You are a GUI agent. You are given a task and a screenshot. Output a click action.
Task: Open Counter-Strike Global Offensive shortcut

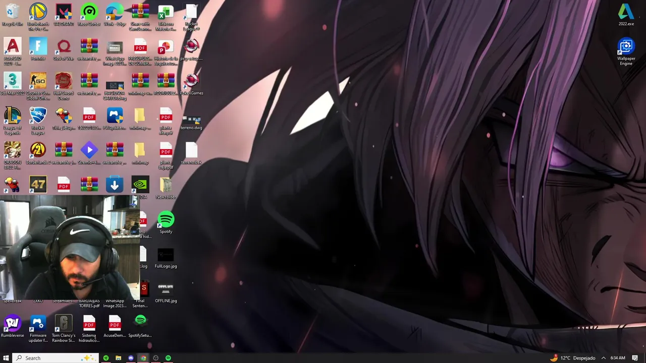tap(38, 86)
